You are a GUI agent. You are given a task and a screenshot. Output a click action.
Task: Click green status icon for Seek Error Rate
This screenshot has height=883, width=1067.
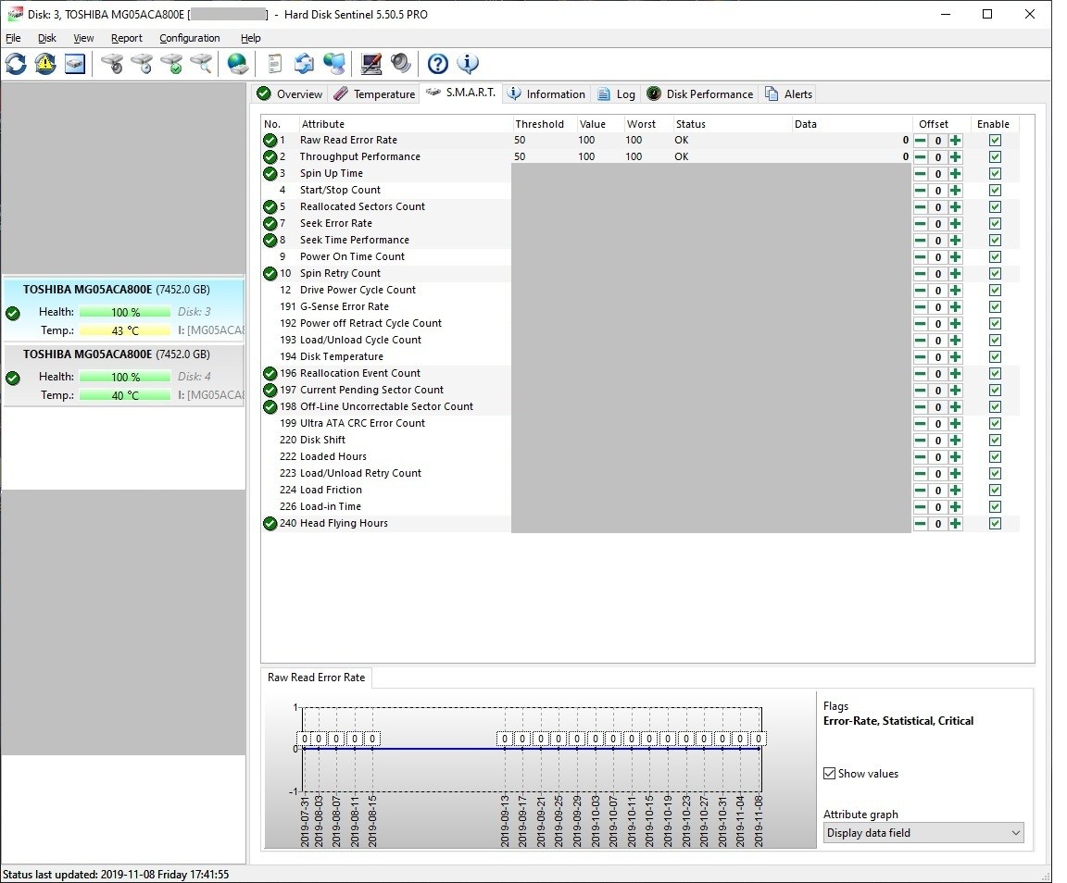tap(270, 223)
